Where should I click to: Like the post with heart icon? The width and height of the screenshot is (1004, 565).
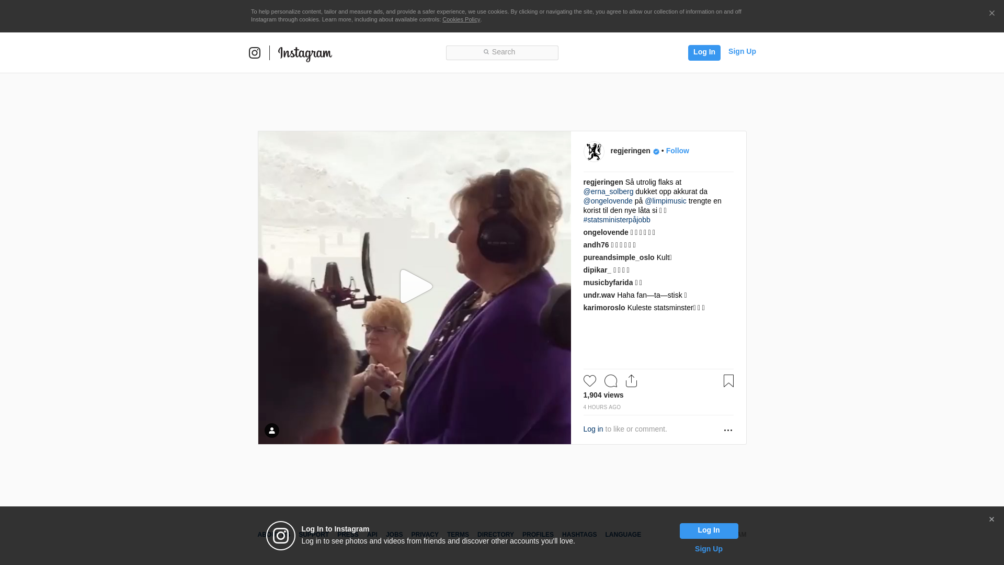589,381
